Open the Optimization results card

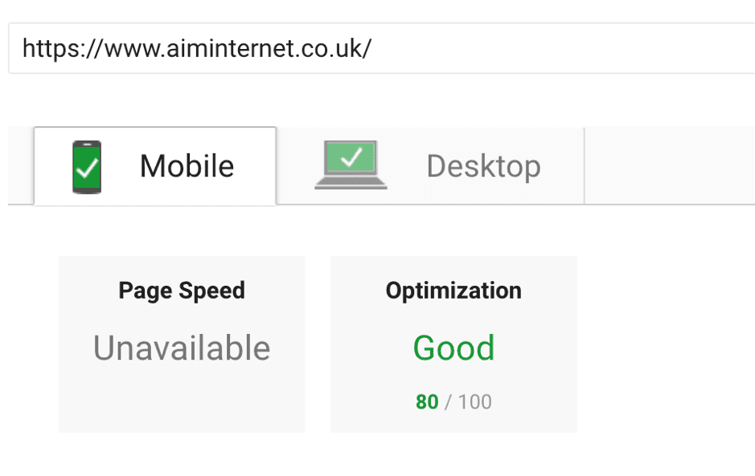tap(453, 344)
